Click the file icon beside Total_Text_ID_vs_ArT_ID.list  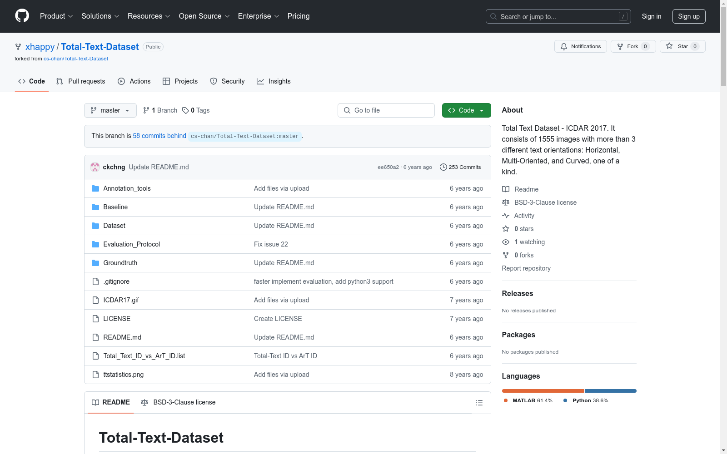pos(95,356)
